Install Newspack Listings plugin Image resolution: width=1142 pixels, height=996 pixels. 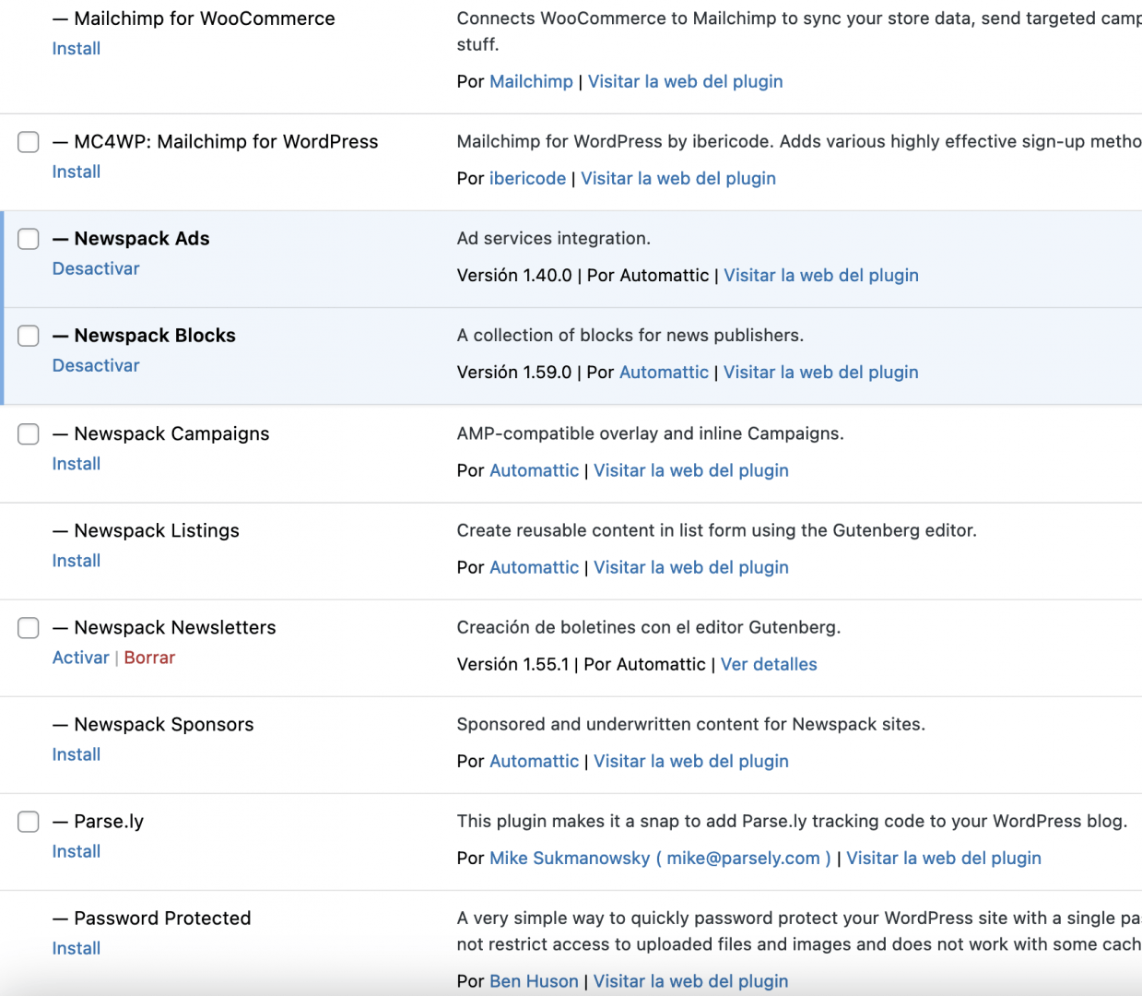tap(77, 561)
